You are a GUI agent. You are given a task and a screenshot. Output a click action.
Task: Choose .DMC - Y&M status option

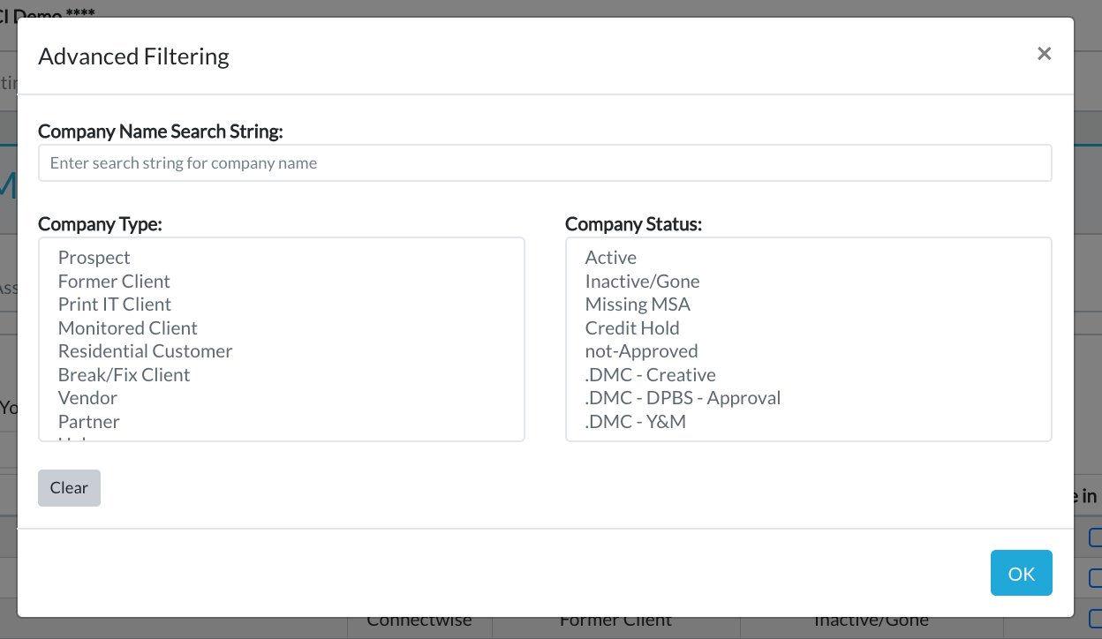pos(636,422)
